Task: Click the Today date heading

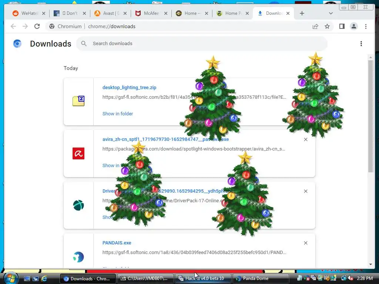Action: [x=71, y=68]
